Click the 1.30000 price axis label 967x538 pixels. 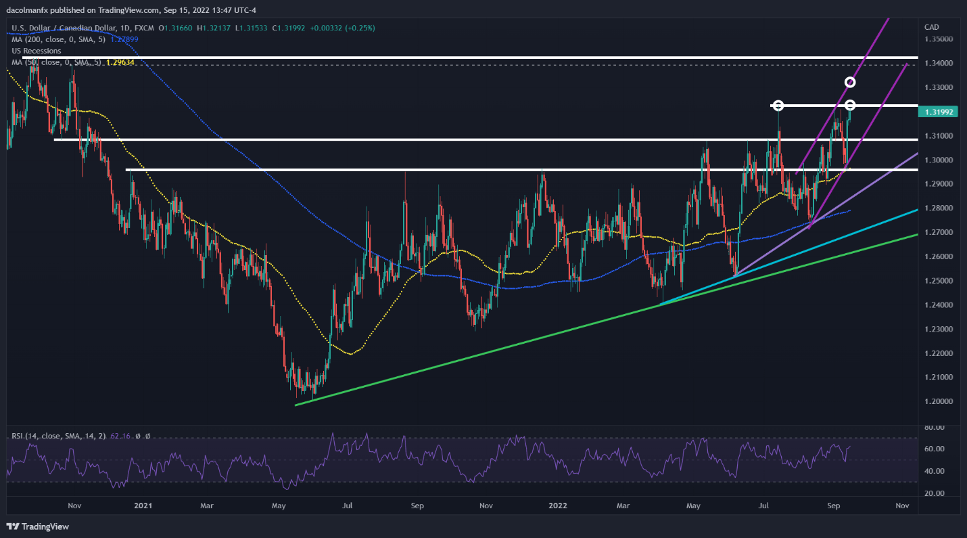[x=939, y=160]
